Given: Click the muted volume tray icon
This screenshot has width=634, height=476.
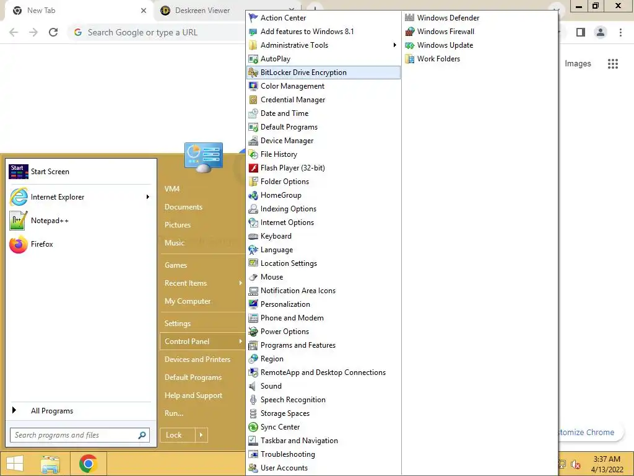Looking at the screenshot, I should point(576,465).
